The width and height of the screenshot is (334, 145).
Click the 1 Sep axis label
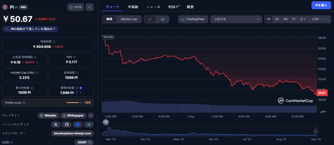coord(190,116)
